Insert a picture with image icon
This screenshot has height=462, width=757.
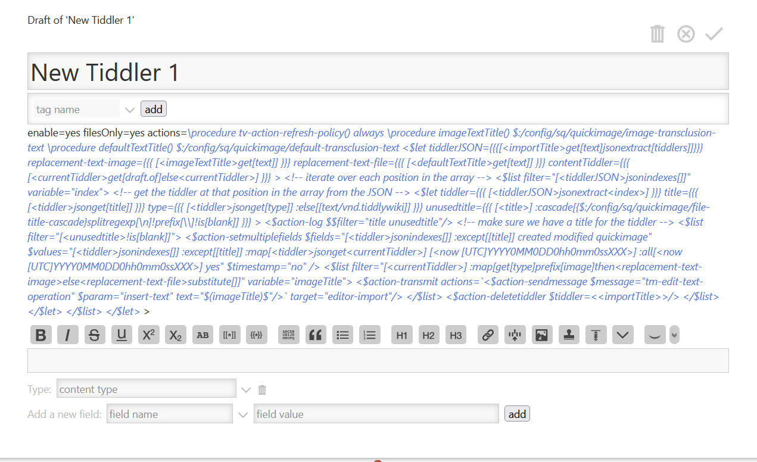coord(541,335)
